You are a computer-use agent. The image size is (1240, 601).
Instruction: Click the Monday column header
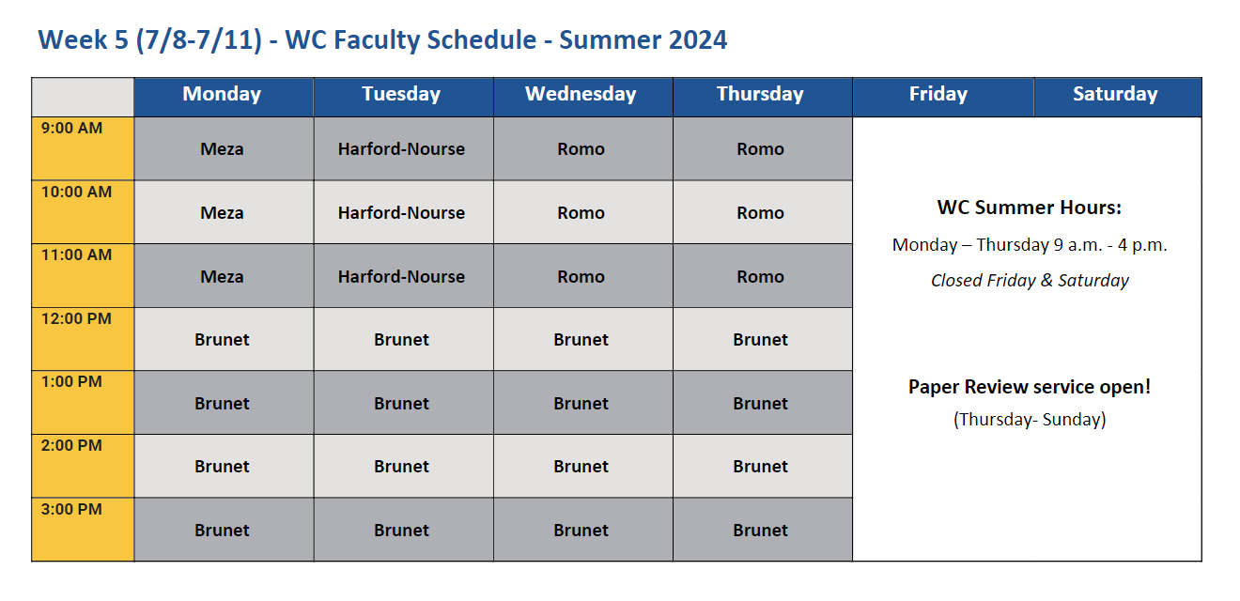pos(223,95)
